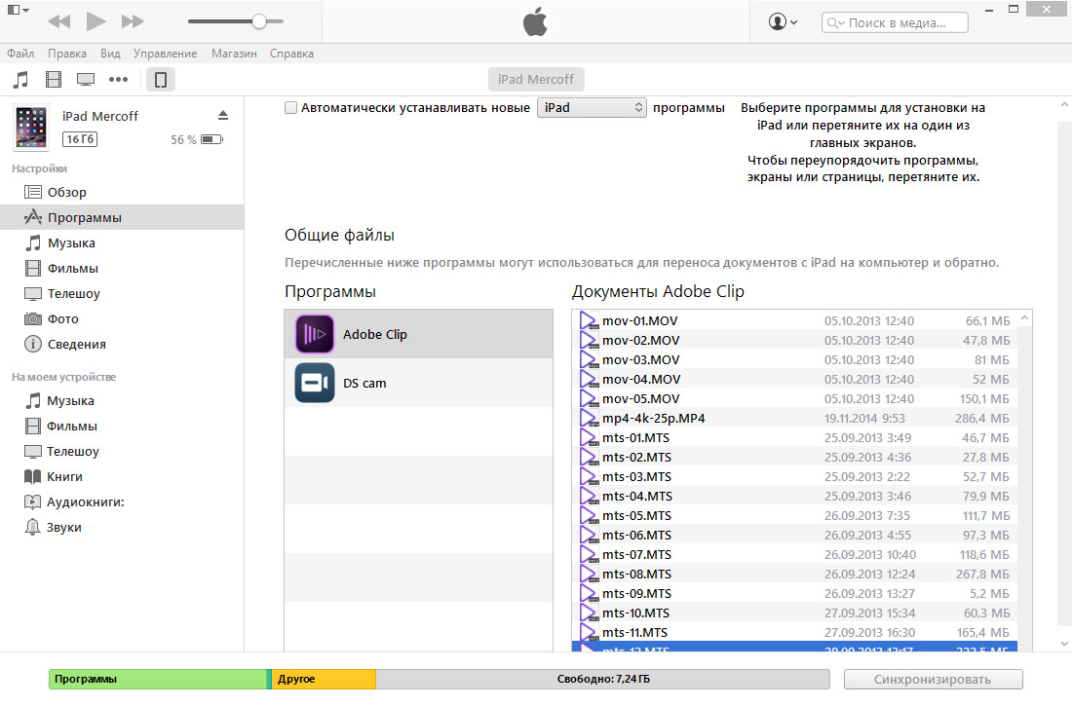Select the DS cam app icon
Image resolution: width=1072 pixels, height=706 pixels.
[x=315, y=383]
